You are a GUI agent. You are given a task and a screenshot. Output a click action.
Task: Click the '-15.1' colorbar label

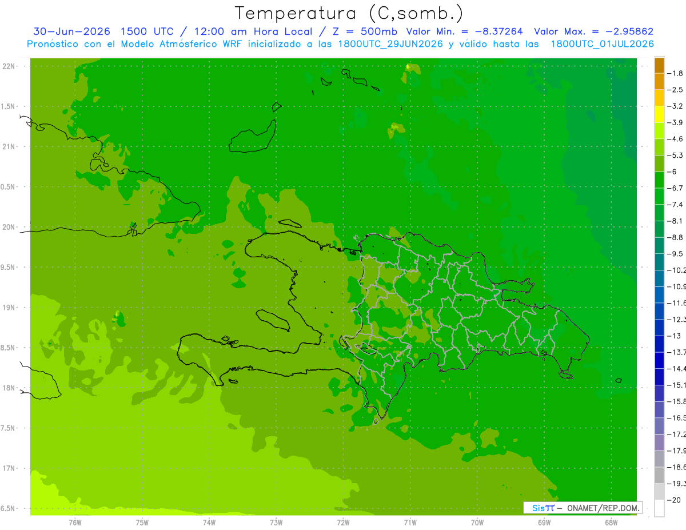(677, 385)
